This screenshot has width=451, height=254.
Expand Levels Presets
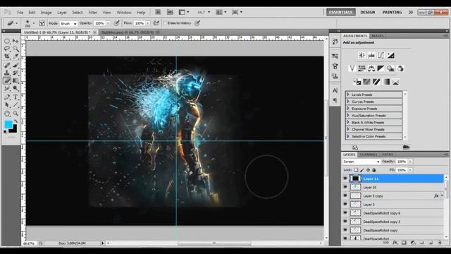coord(348,95)
